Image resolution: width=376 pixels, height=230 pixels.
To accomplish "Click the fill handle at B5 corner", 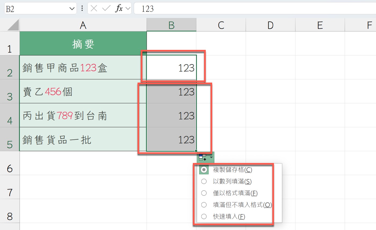I will tap(196, 151).
